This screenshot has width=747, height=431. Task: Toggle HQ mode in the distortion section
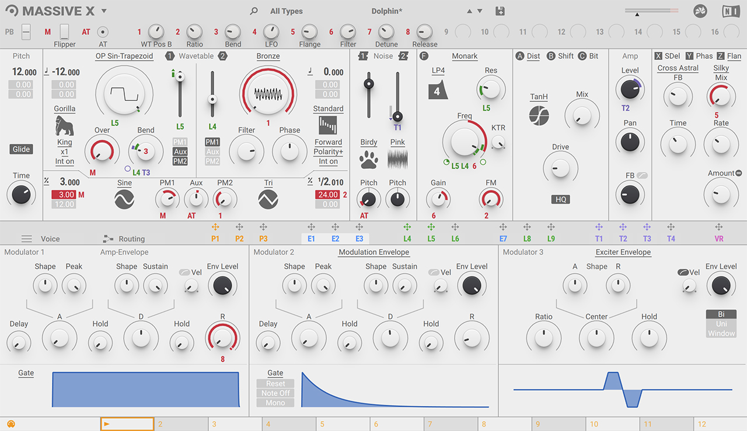click(560, 200)
